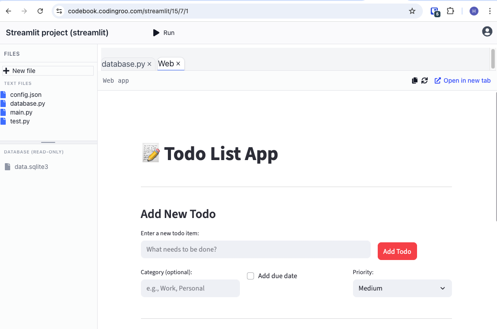Follow the Open in new tab link
497x329 pixels.
click(463, 80)
